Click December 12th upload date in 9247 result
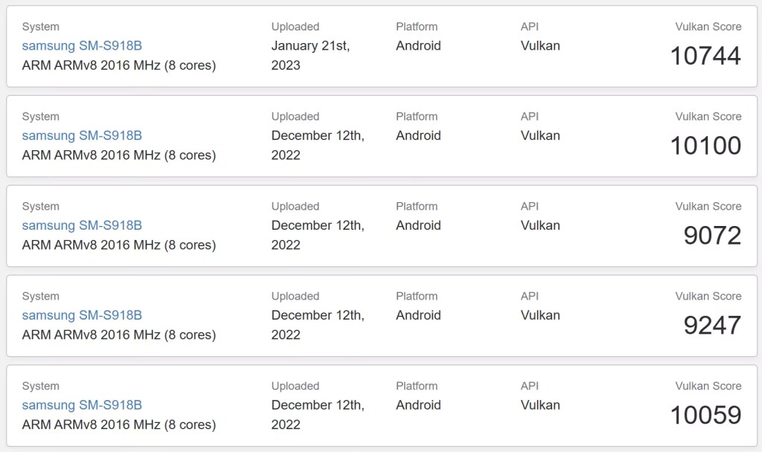 318,324
